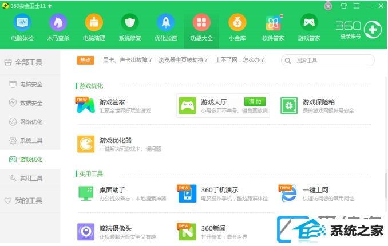This screenshot has width=388, height=246.
Task: Open 游戏保险箱 safe icon
Action: click(x=289, y=106)
